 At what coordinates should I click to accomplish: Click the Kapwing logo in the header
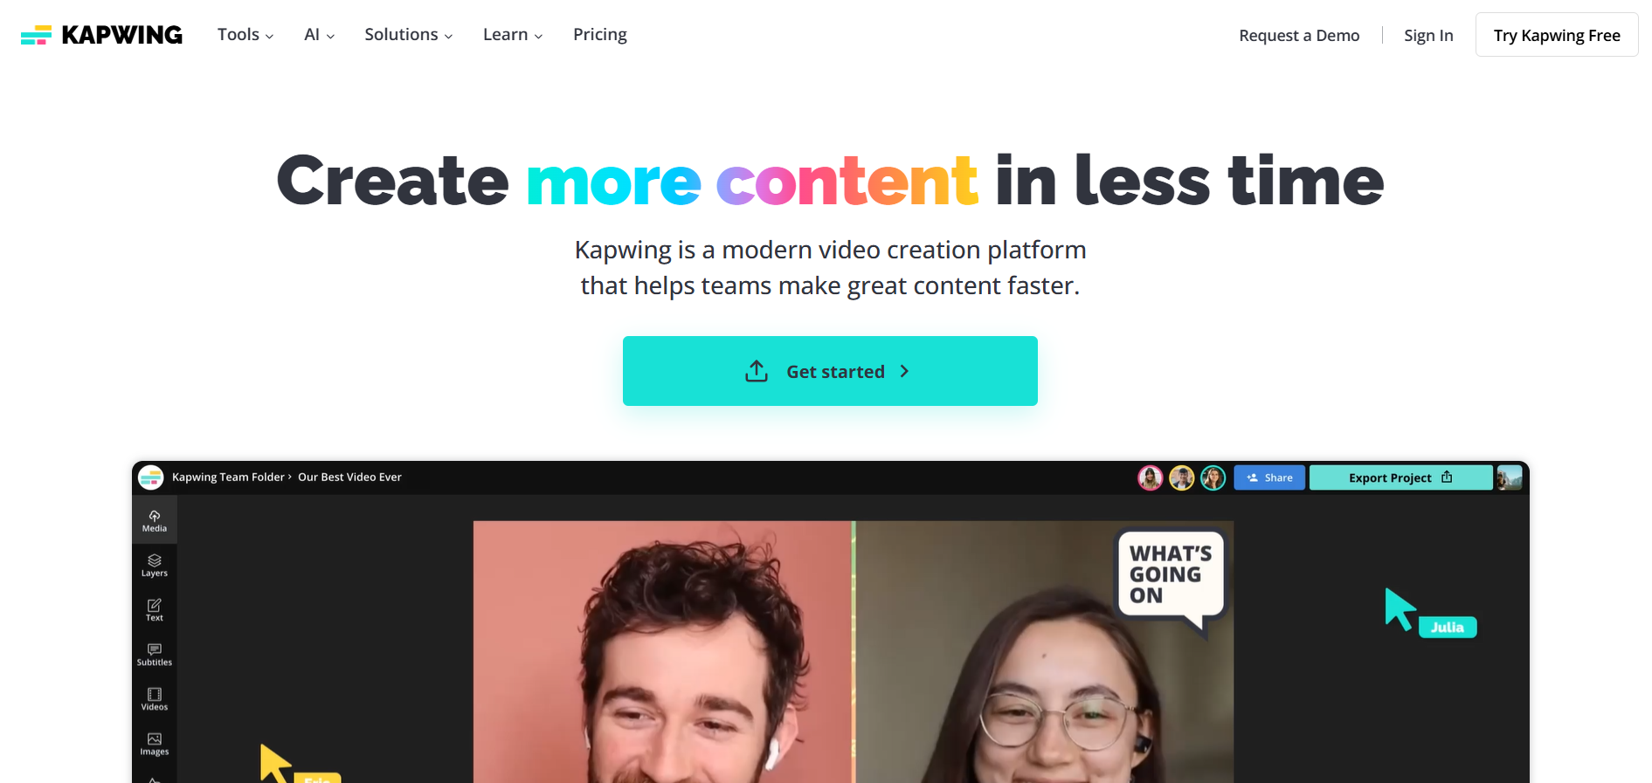coord(101,35)
